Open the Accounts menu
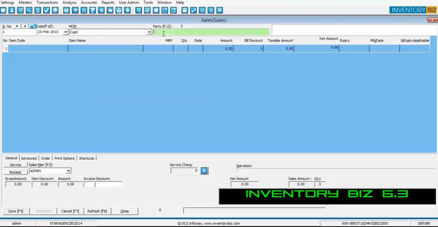The image size is (438, 227). 89,3
